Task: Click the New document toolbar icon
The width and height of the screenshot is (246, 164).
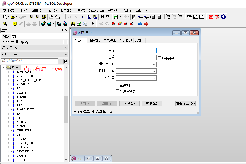Action: click(5, 17)
